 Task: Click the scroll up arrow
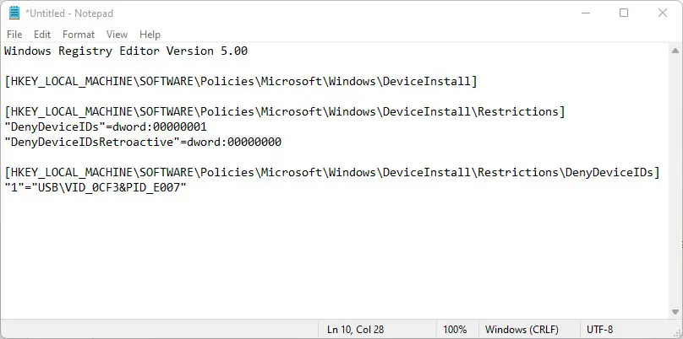675,51
